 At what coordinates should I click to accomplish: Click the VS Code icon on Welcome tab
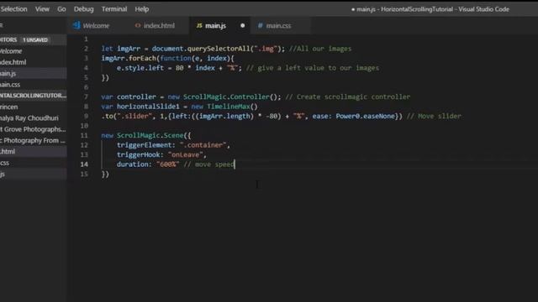76,25
